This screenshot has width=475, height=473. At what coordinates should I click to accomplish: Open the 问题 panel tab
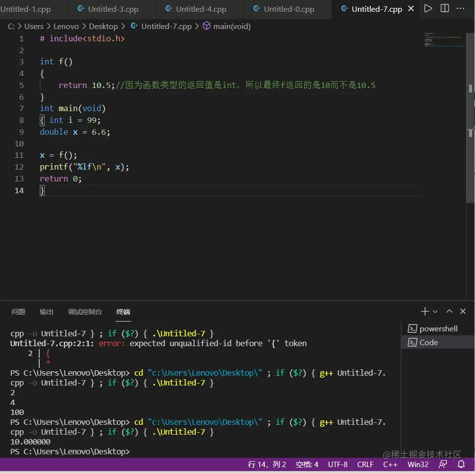pyautogui.click(x=18, y=312)
